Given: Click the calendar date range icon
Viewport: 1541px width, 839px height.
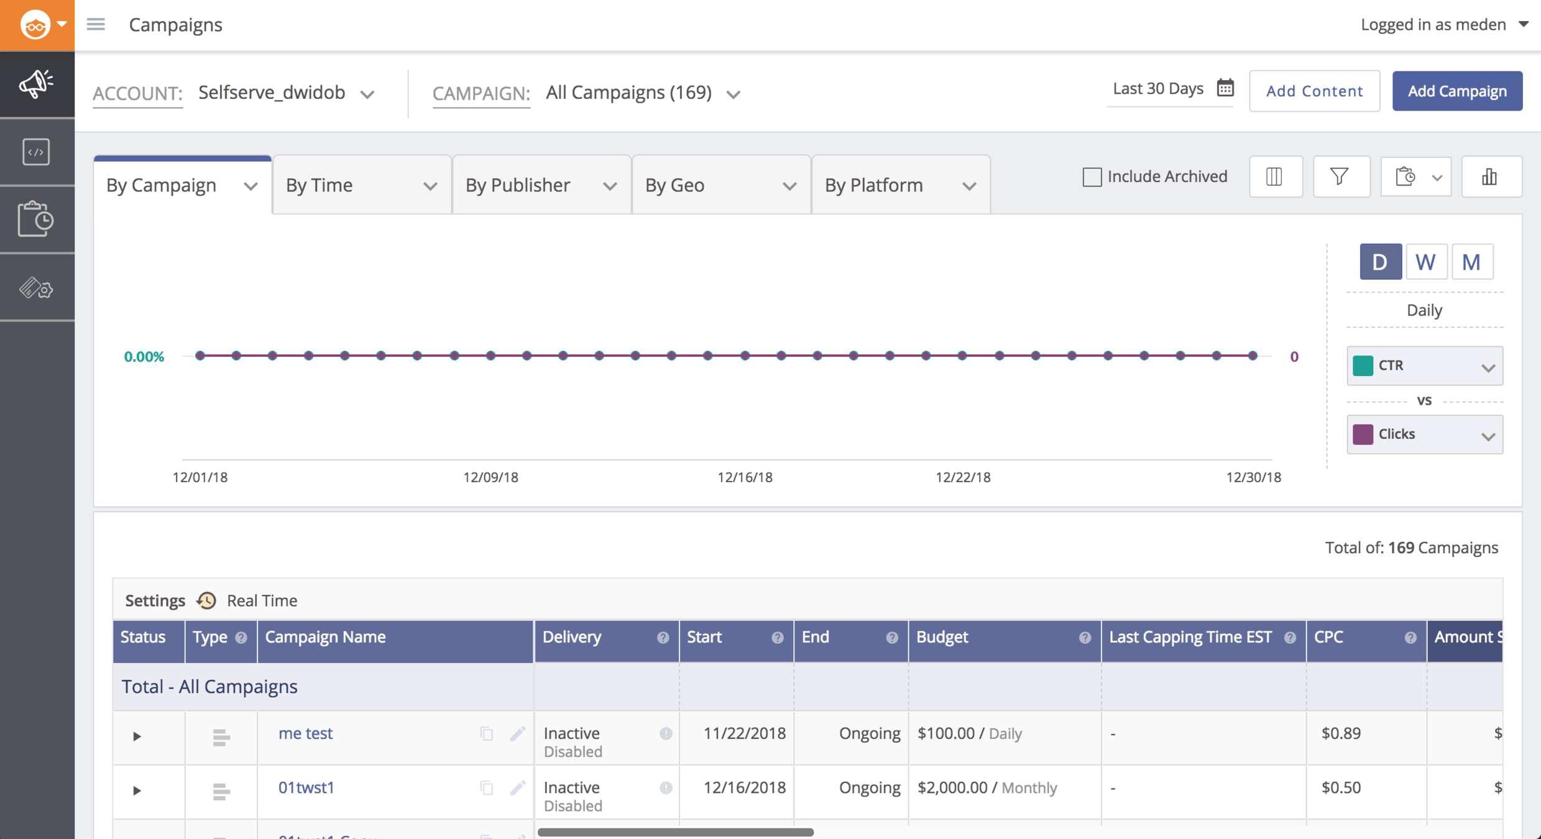Looking at the screenshot, I should click(x=1225, y=88).
